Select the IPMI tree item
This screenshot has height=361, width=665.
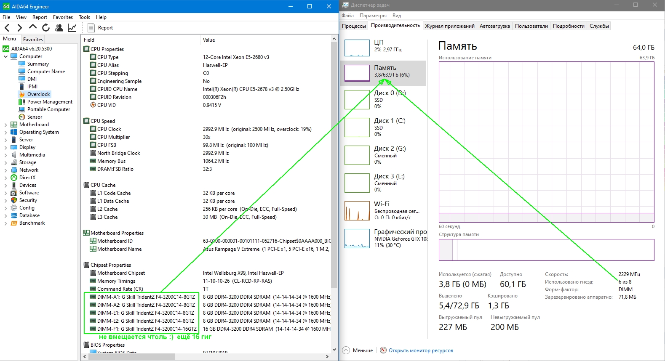point(32,87)
